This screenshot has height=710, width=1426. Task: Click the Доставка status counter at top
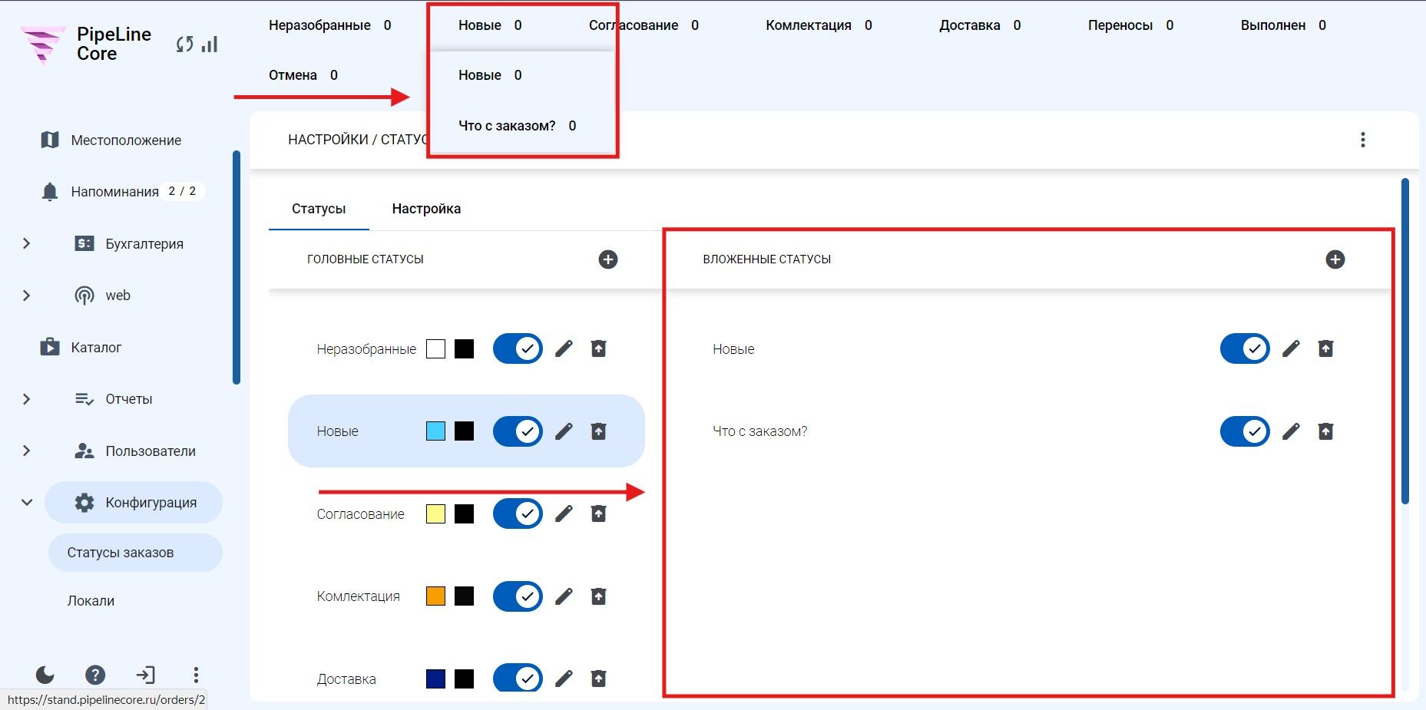[980, 25]
